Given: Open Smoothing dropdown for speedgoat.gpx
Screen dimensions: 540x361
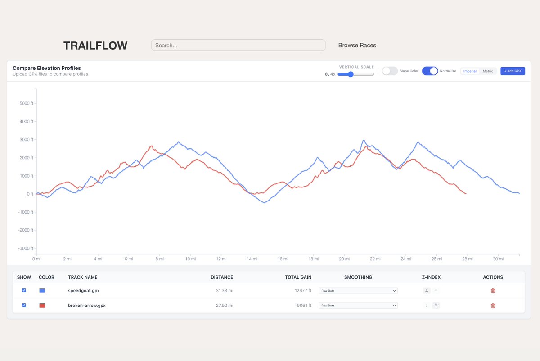Looking at the screenshot, I should [358, 291].
